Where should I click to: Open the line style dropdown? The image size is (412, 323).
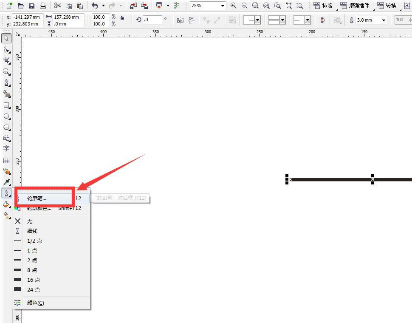point(282,20)
